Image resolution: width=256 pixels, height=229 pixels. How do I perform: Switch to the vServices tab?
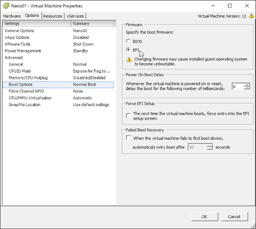point(76,16)
